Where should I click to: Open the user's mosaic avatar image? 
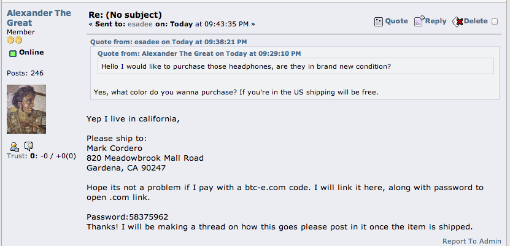pos(26,109)
